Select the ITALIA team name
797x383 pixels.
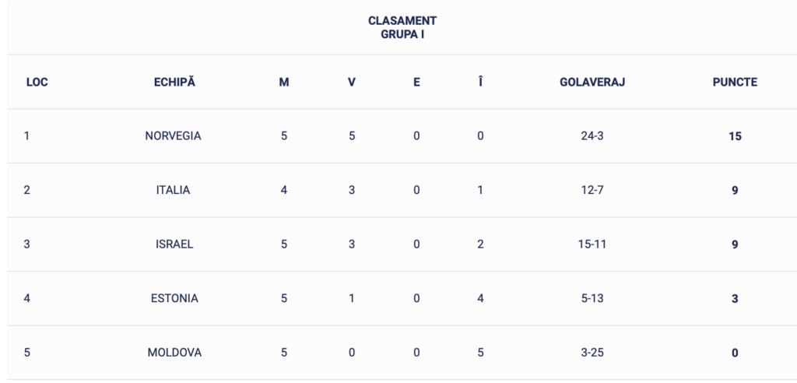(x=173, y=190)
